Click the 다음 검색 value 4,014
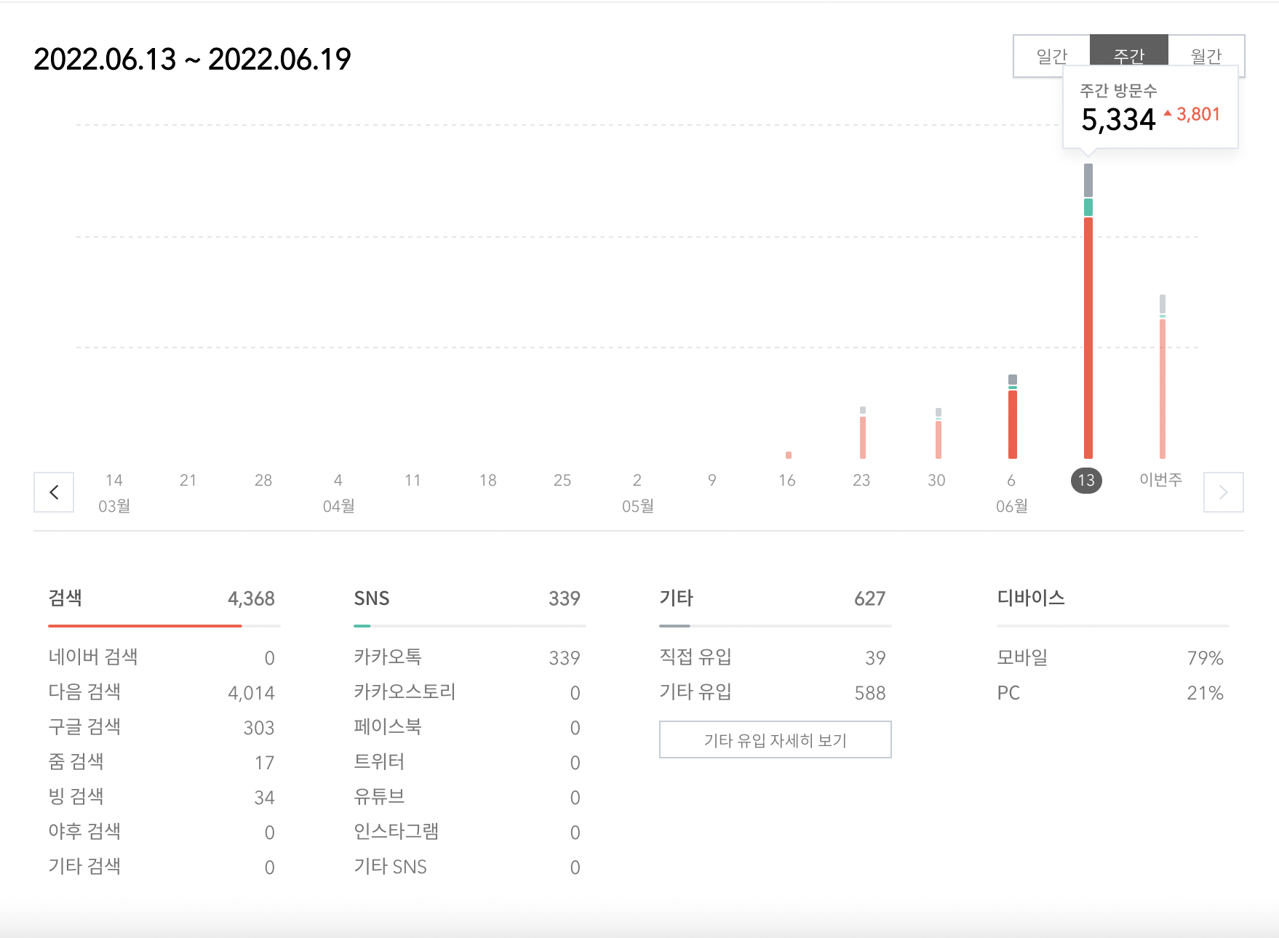Screen dimensions: 1279x938 (251, 693)
